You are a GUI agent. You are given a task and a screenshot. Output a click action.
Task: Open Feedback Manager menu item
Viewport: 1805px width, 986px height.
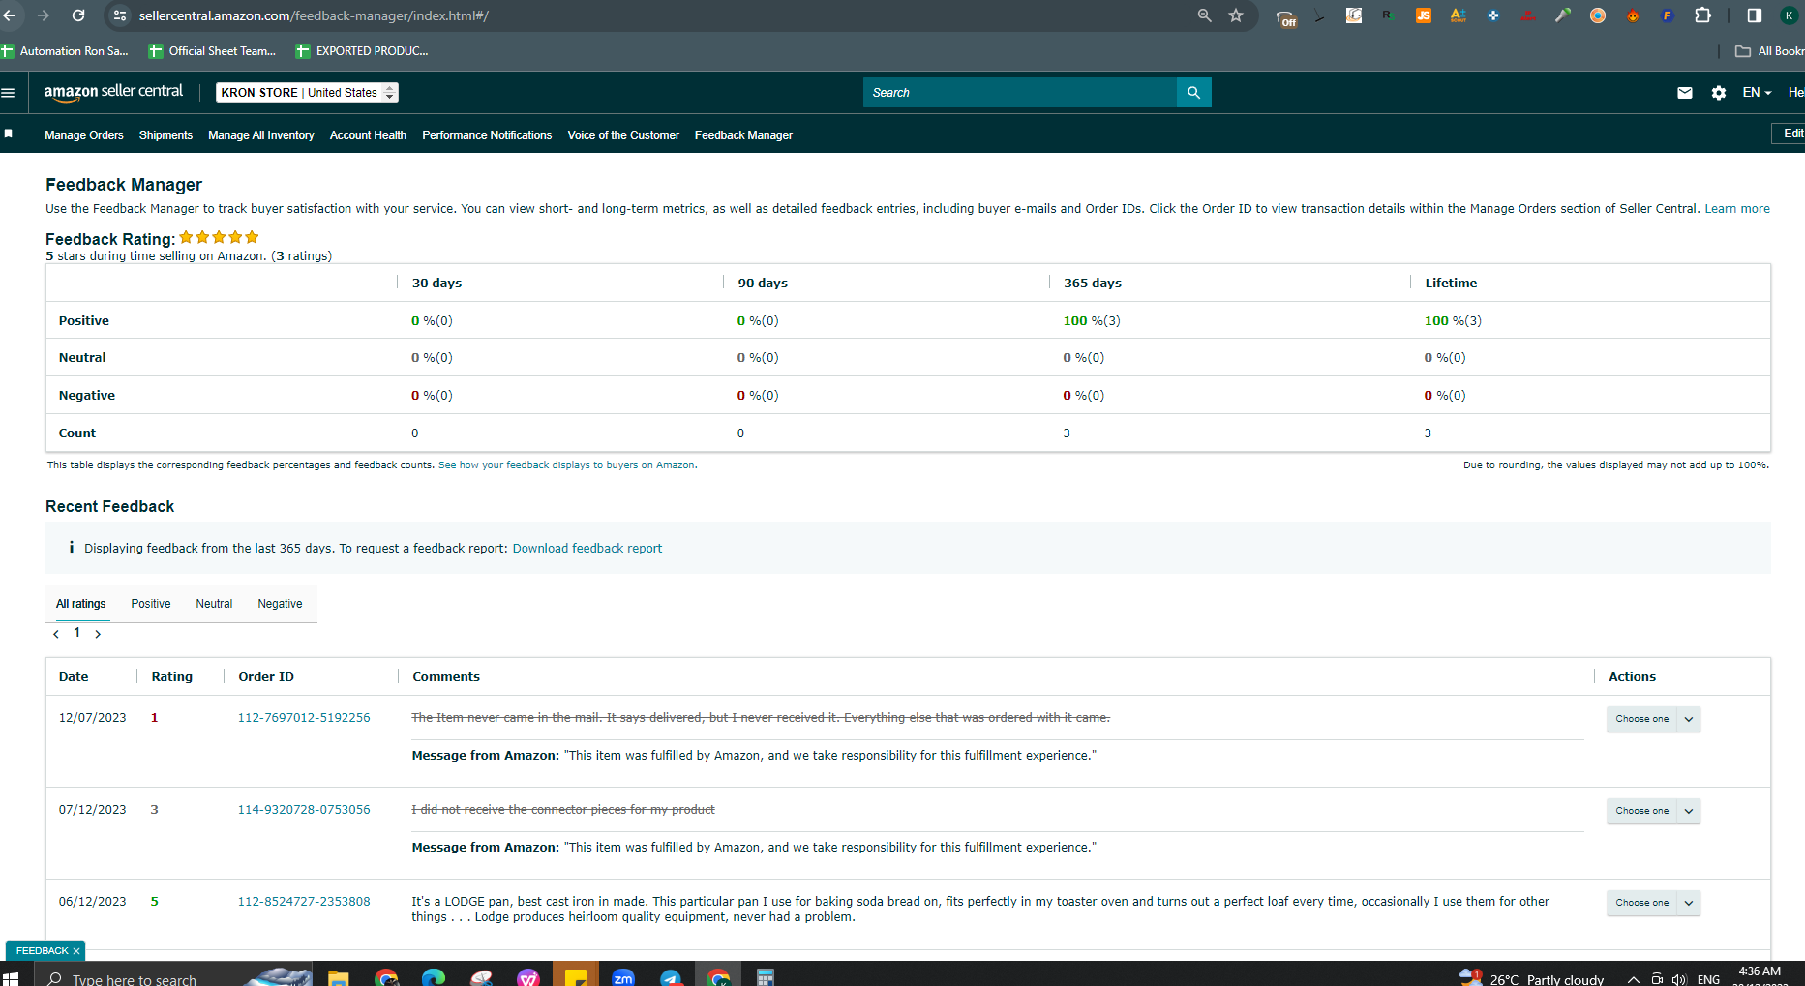743,135
